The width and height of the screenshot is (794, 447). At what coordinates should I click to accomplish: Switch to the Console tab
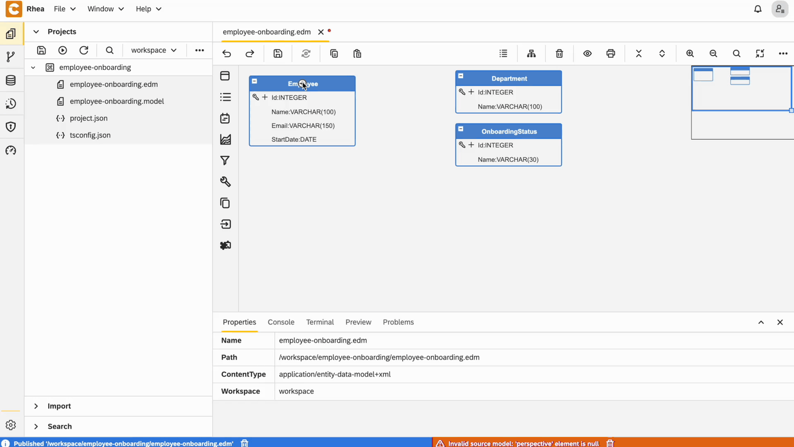coord(281,322)
